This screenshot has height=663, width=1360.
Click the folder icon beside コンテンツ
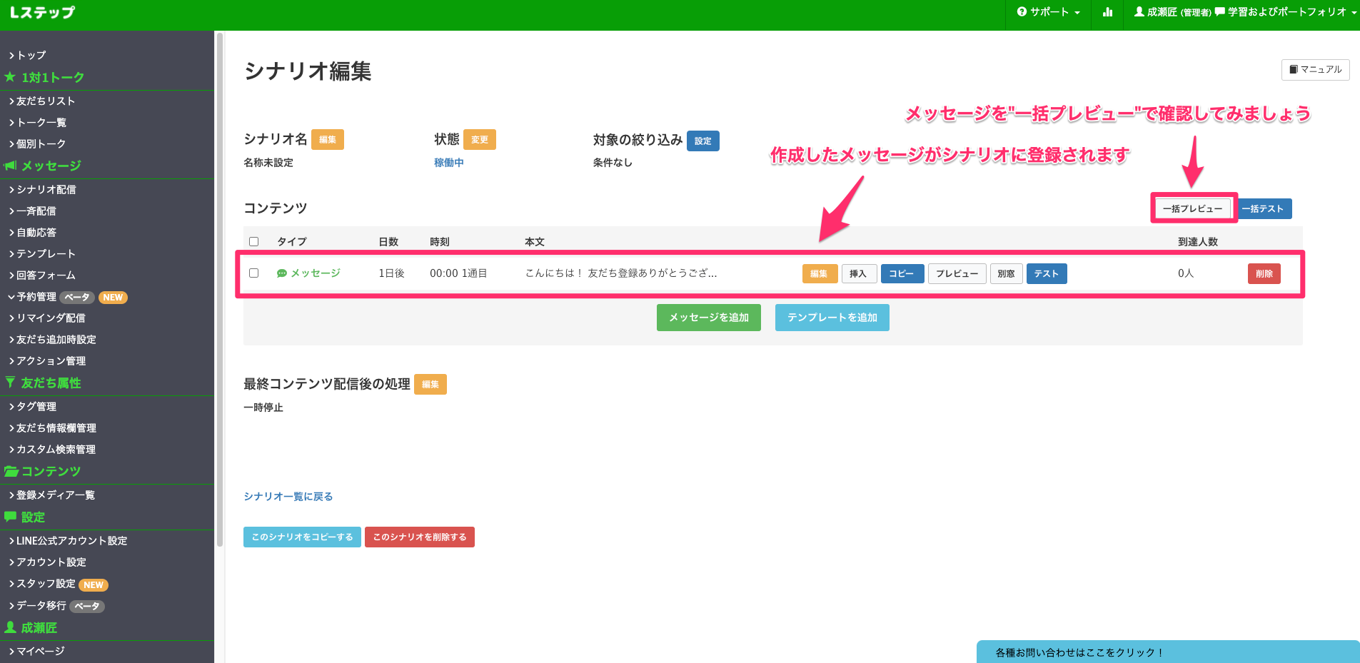click(11, 471)
